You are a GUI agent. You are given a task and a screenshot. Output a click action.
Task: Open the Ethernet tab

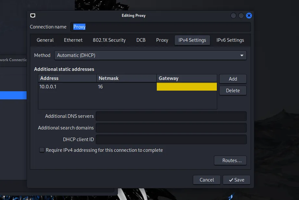73,40
